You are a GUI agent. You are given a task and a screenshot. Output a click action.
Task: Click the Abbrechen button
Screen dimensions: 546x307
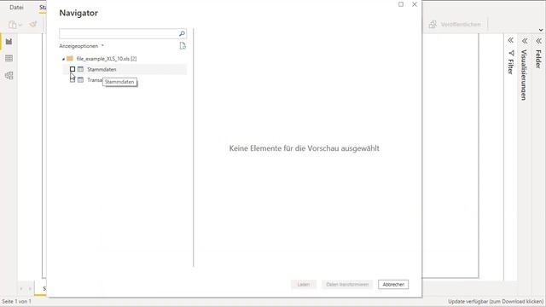[393, 284]
